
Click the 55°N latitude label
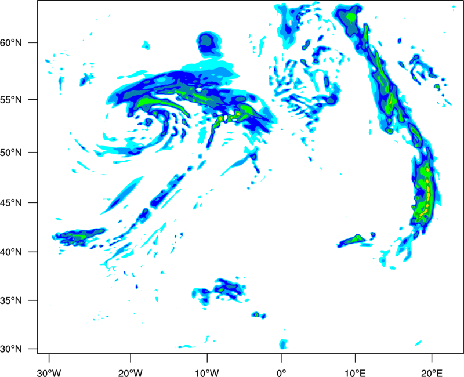[x=12, y=100]
